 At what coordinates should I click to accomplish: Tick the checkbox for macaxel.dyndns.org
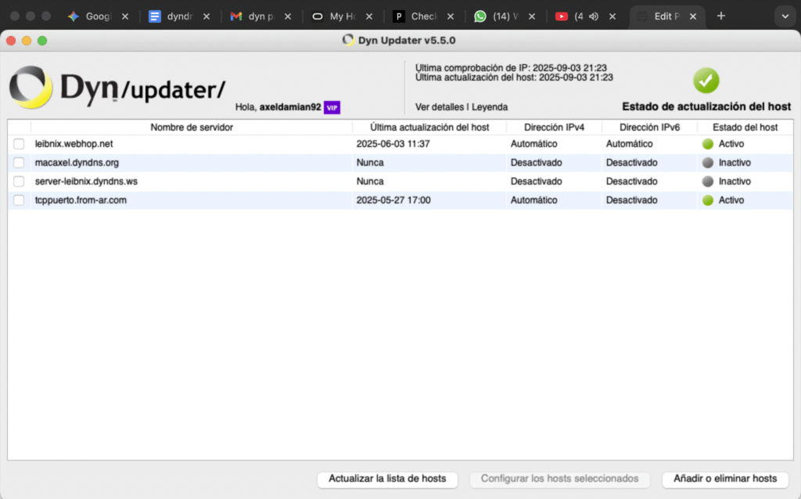(x=19, y=163)
